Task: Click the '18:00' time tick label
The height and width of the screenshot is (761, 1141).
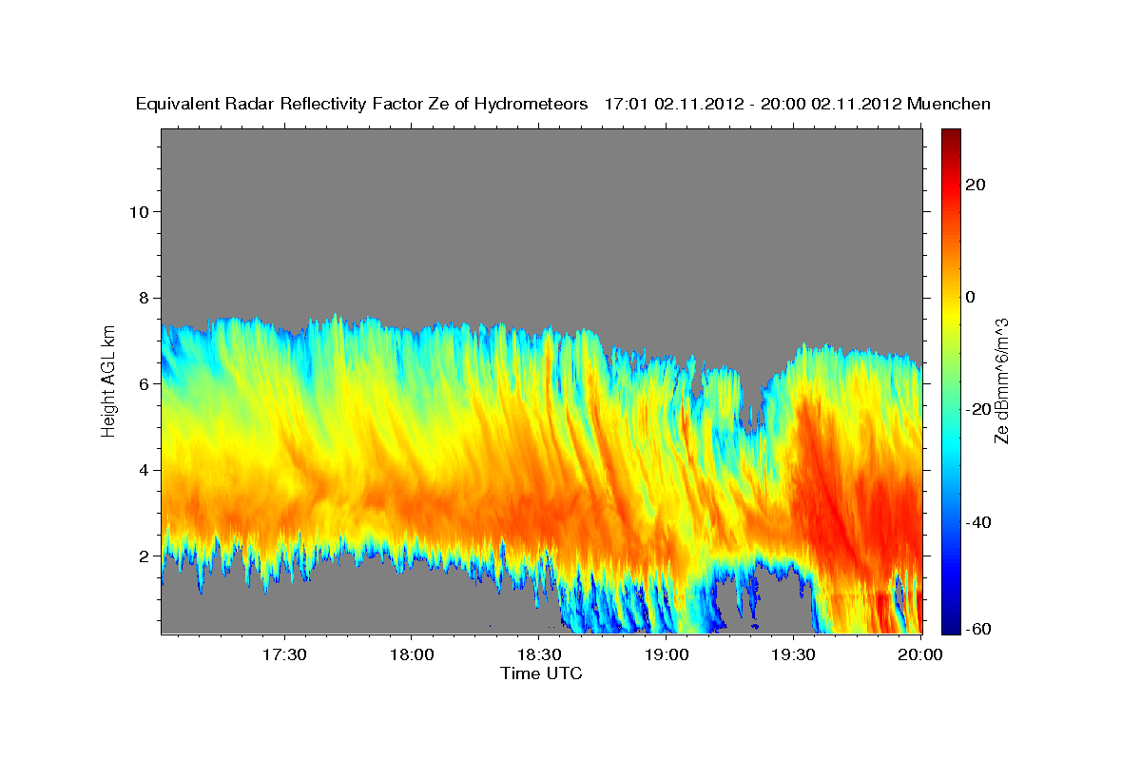Action: click(412, 654)
